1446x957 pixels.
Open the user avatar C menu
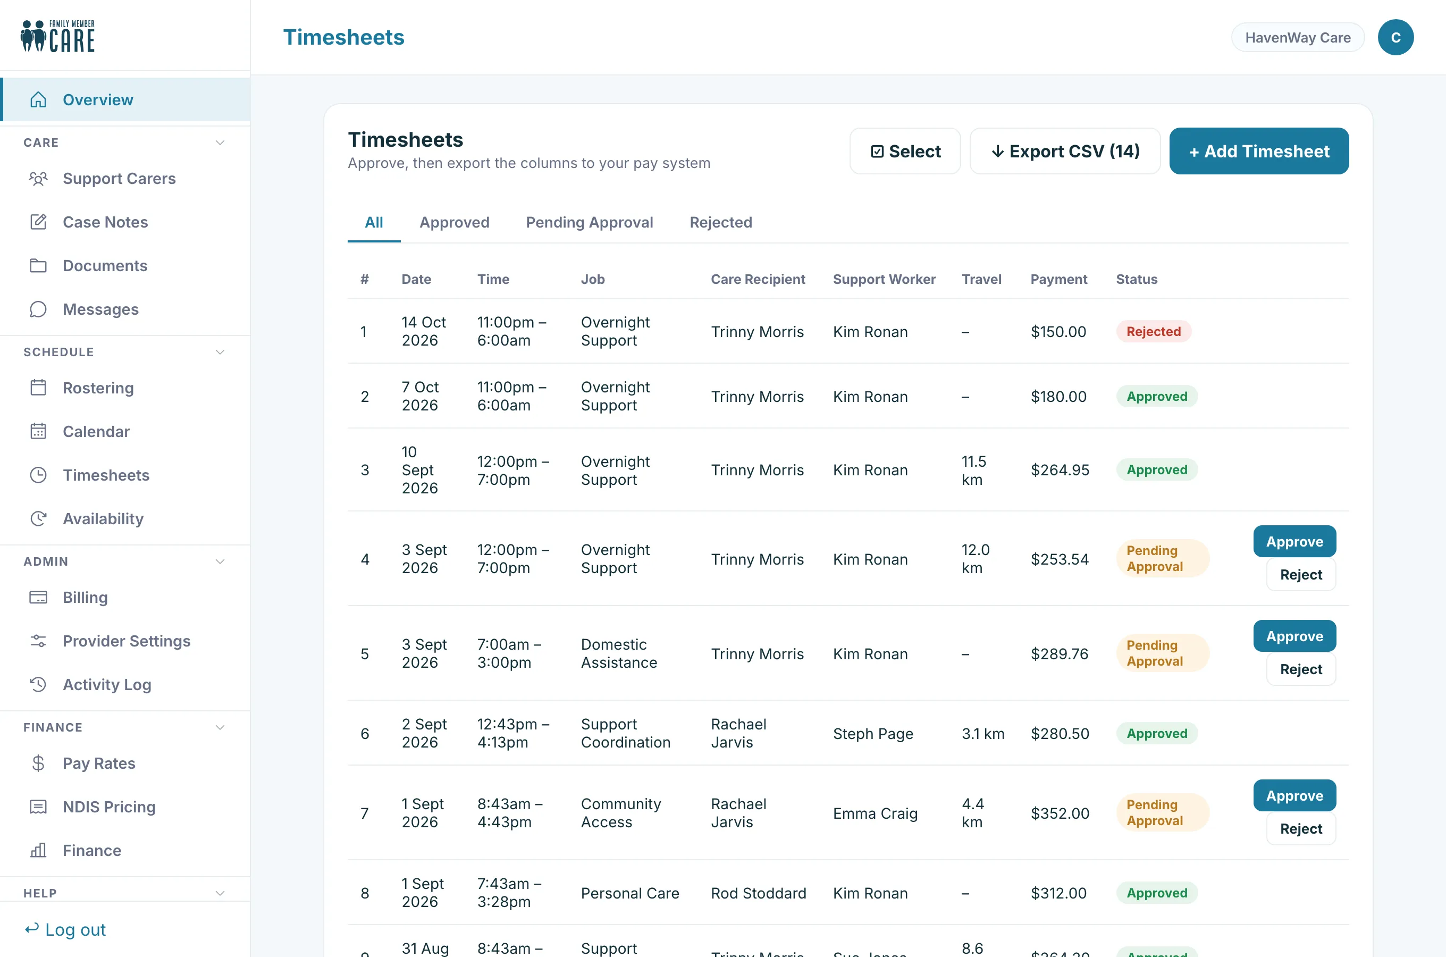pos(1395,37)
